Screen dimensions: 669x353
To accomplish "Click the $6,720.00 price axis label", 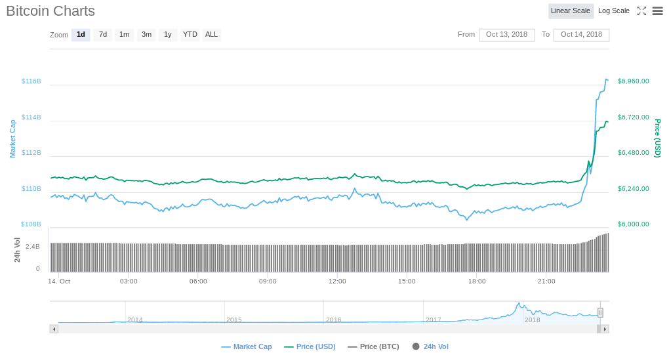I will click(x=633, y=117).
